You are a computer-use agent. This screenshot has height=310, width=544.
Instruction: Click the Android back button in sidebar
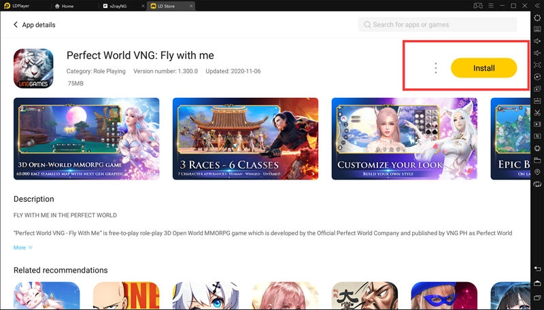(537, 269)
